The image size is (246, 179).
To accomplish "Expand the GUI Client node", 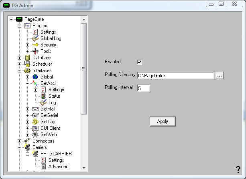I will tap(27, 128).
